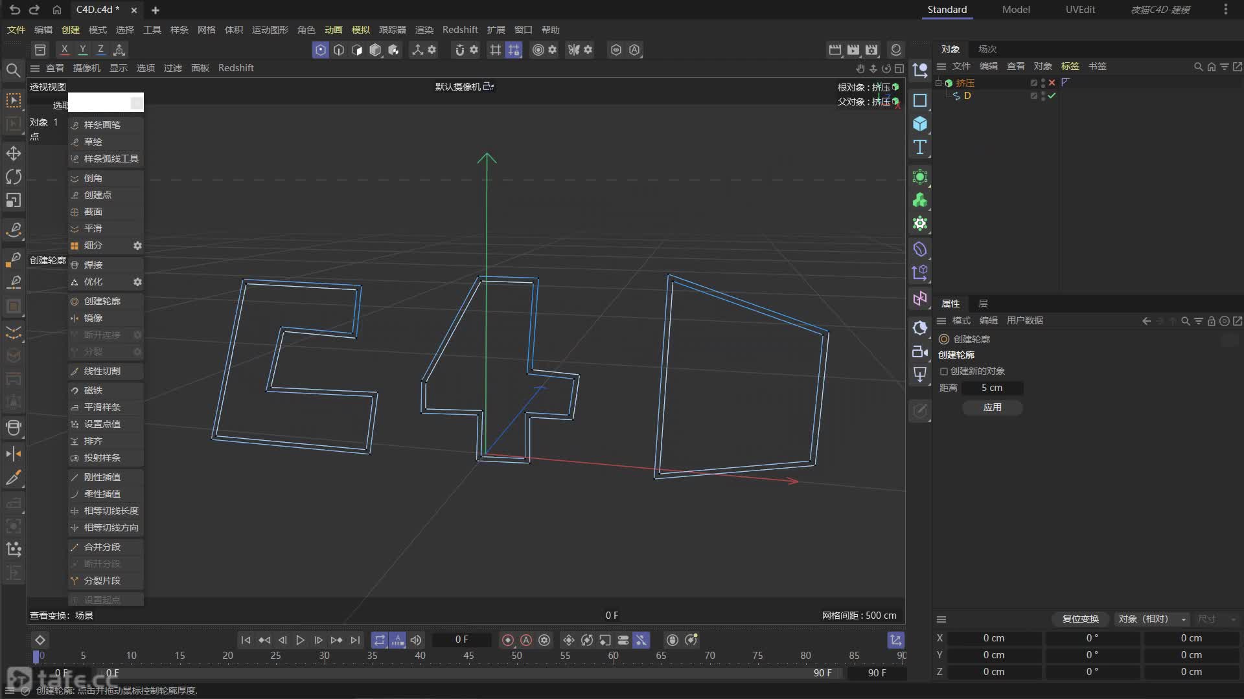Screen dimensions: 1244x699
Task: Toggle Y axis lock
Action: pos(82,49)
